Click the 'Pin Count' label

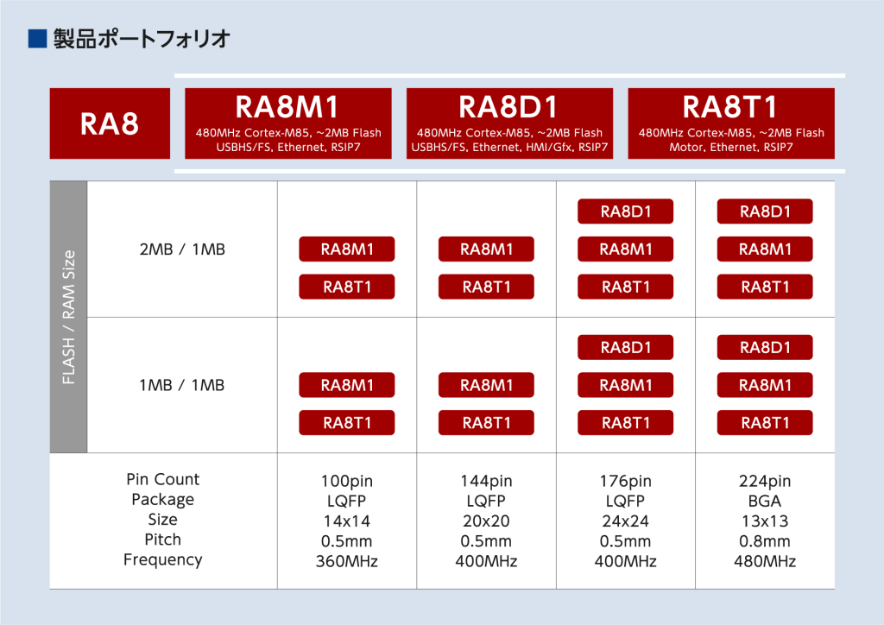163,479
